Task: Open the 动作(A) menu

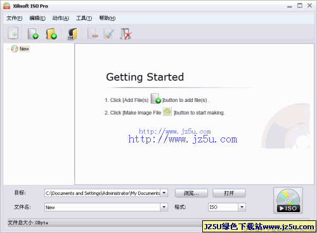Action: pos(61,18)
